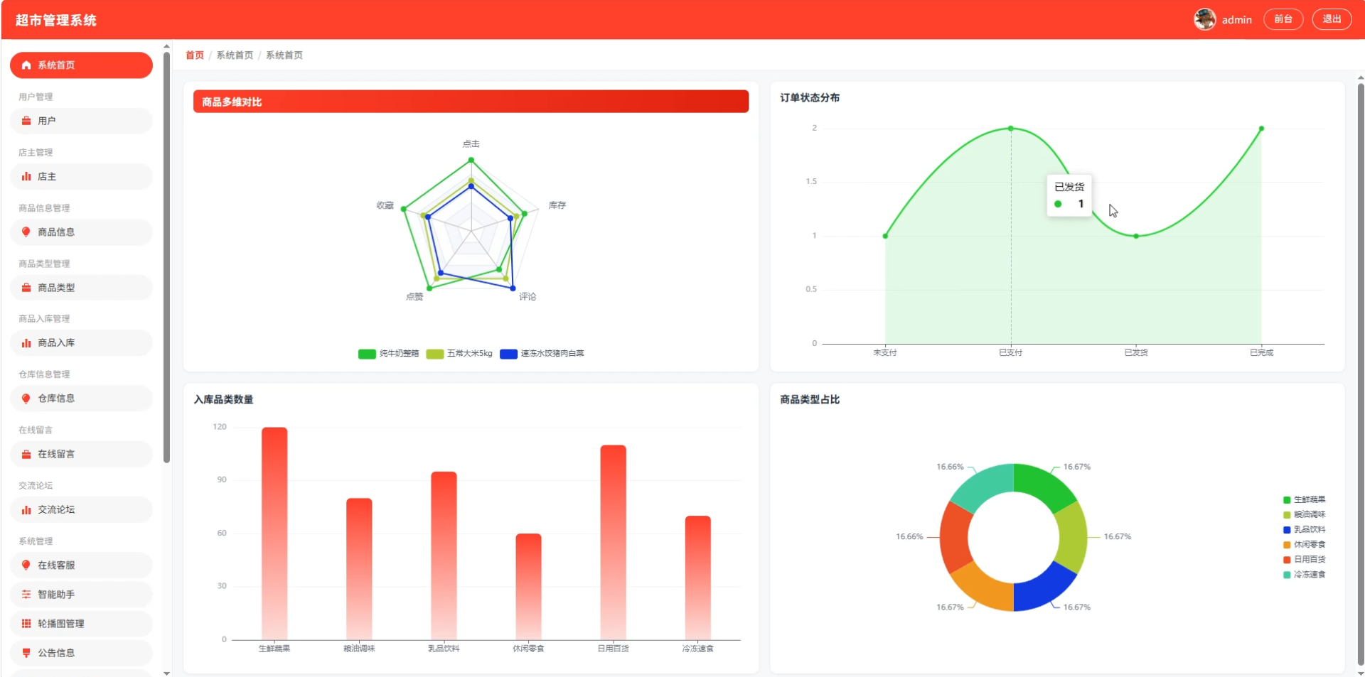Click the 仓库信息管理 sidebar group heading
Screen dimensions: 1365x677
pos(44,374)
